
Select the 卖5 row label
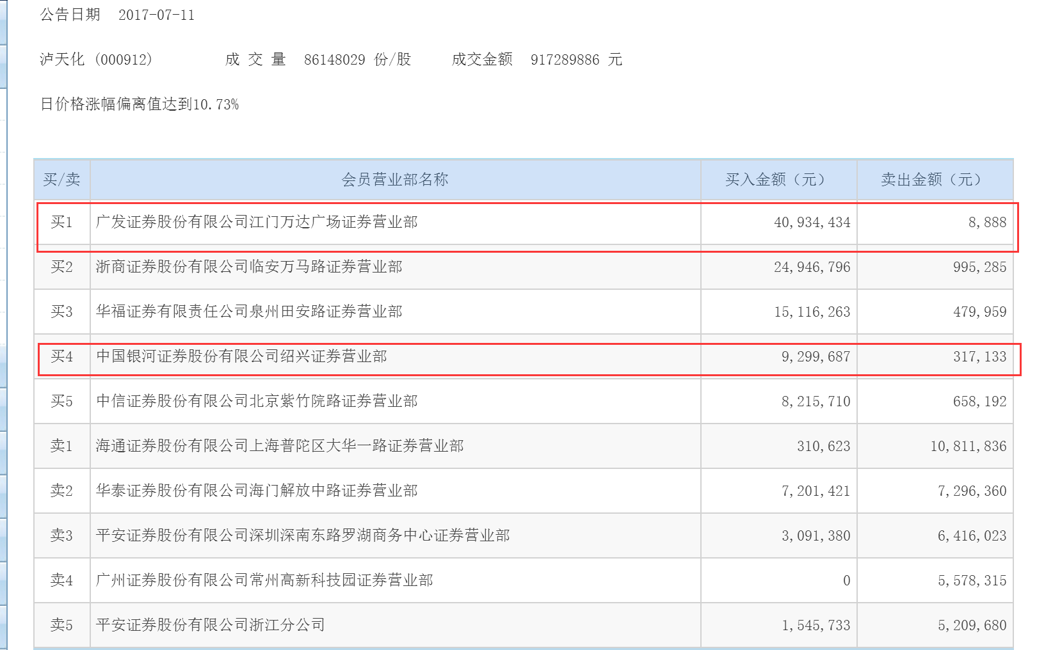coord(61,625)
